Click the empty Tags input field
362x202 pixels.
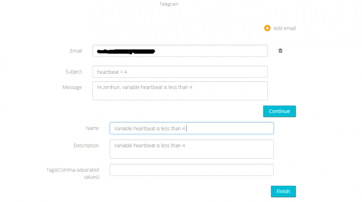191,170
